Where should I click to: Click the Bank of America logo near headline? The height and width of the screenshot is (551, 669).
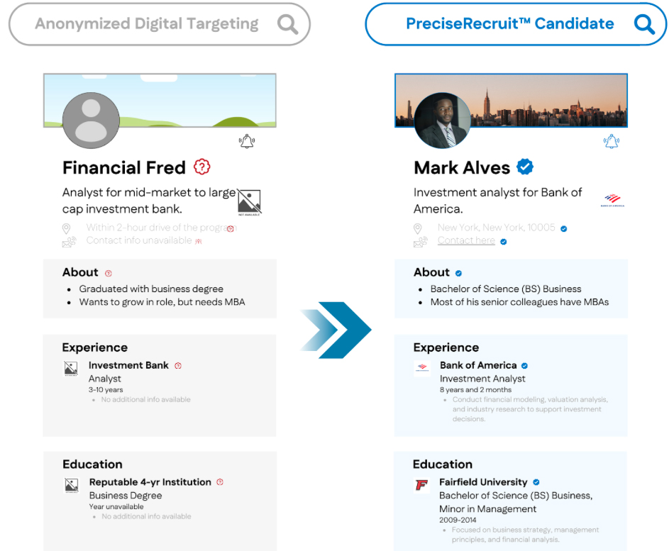pos(612,200)
